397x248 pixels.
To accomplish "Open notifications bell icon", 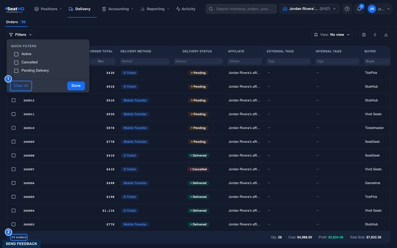I will click(x=359, y=9).
